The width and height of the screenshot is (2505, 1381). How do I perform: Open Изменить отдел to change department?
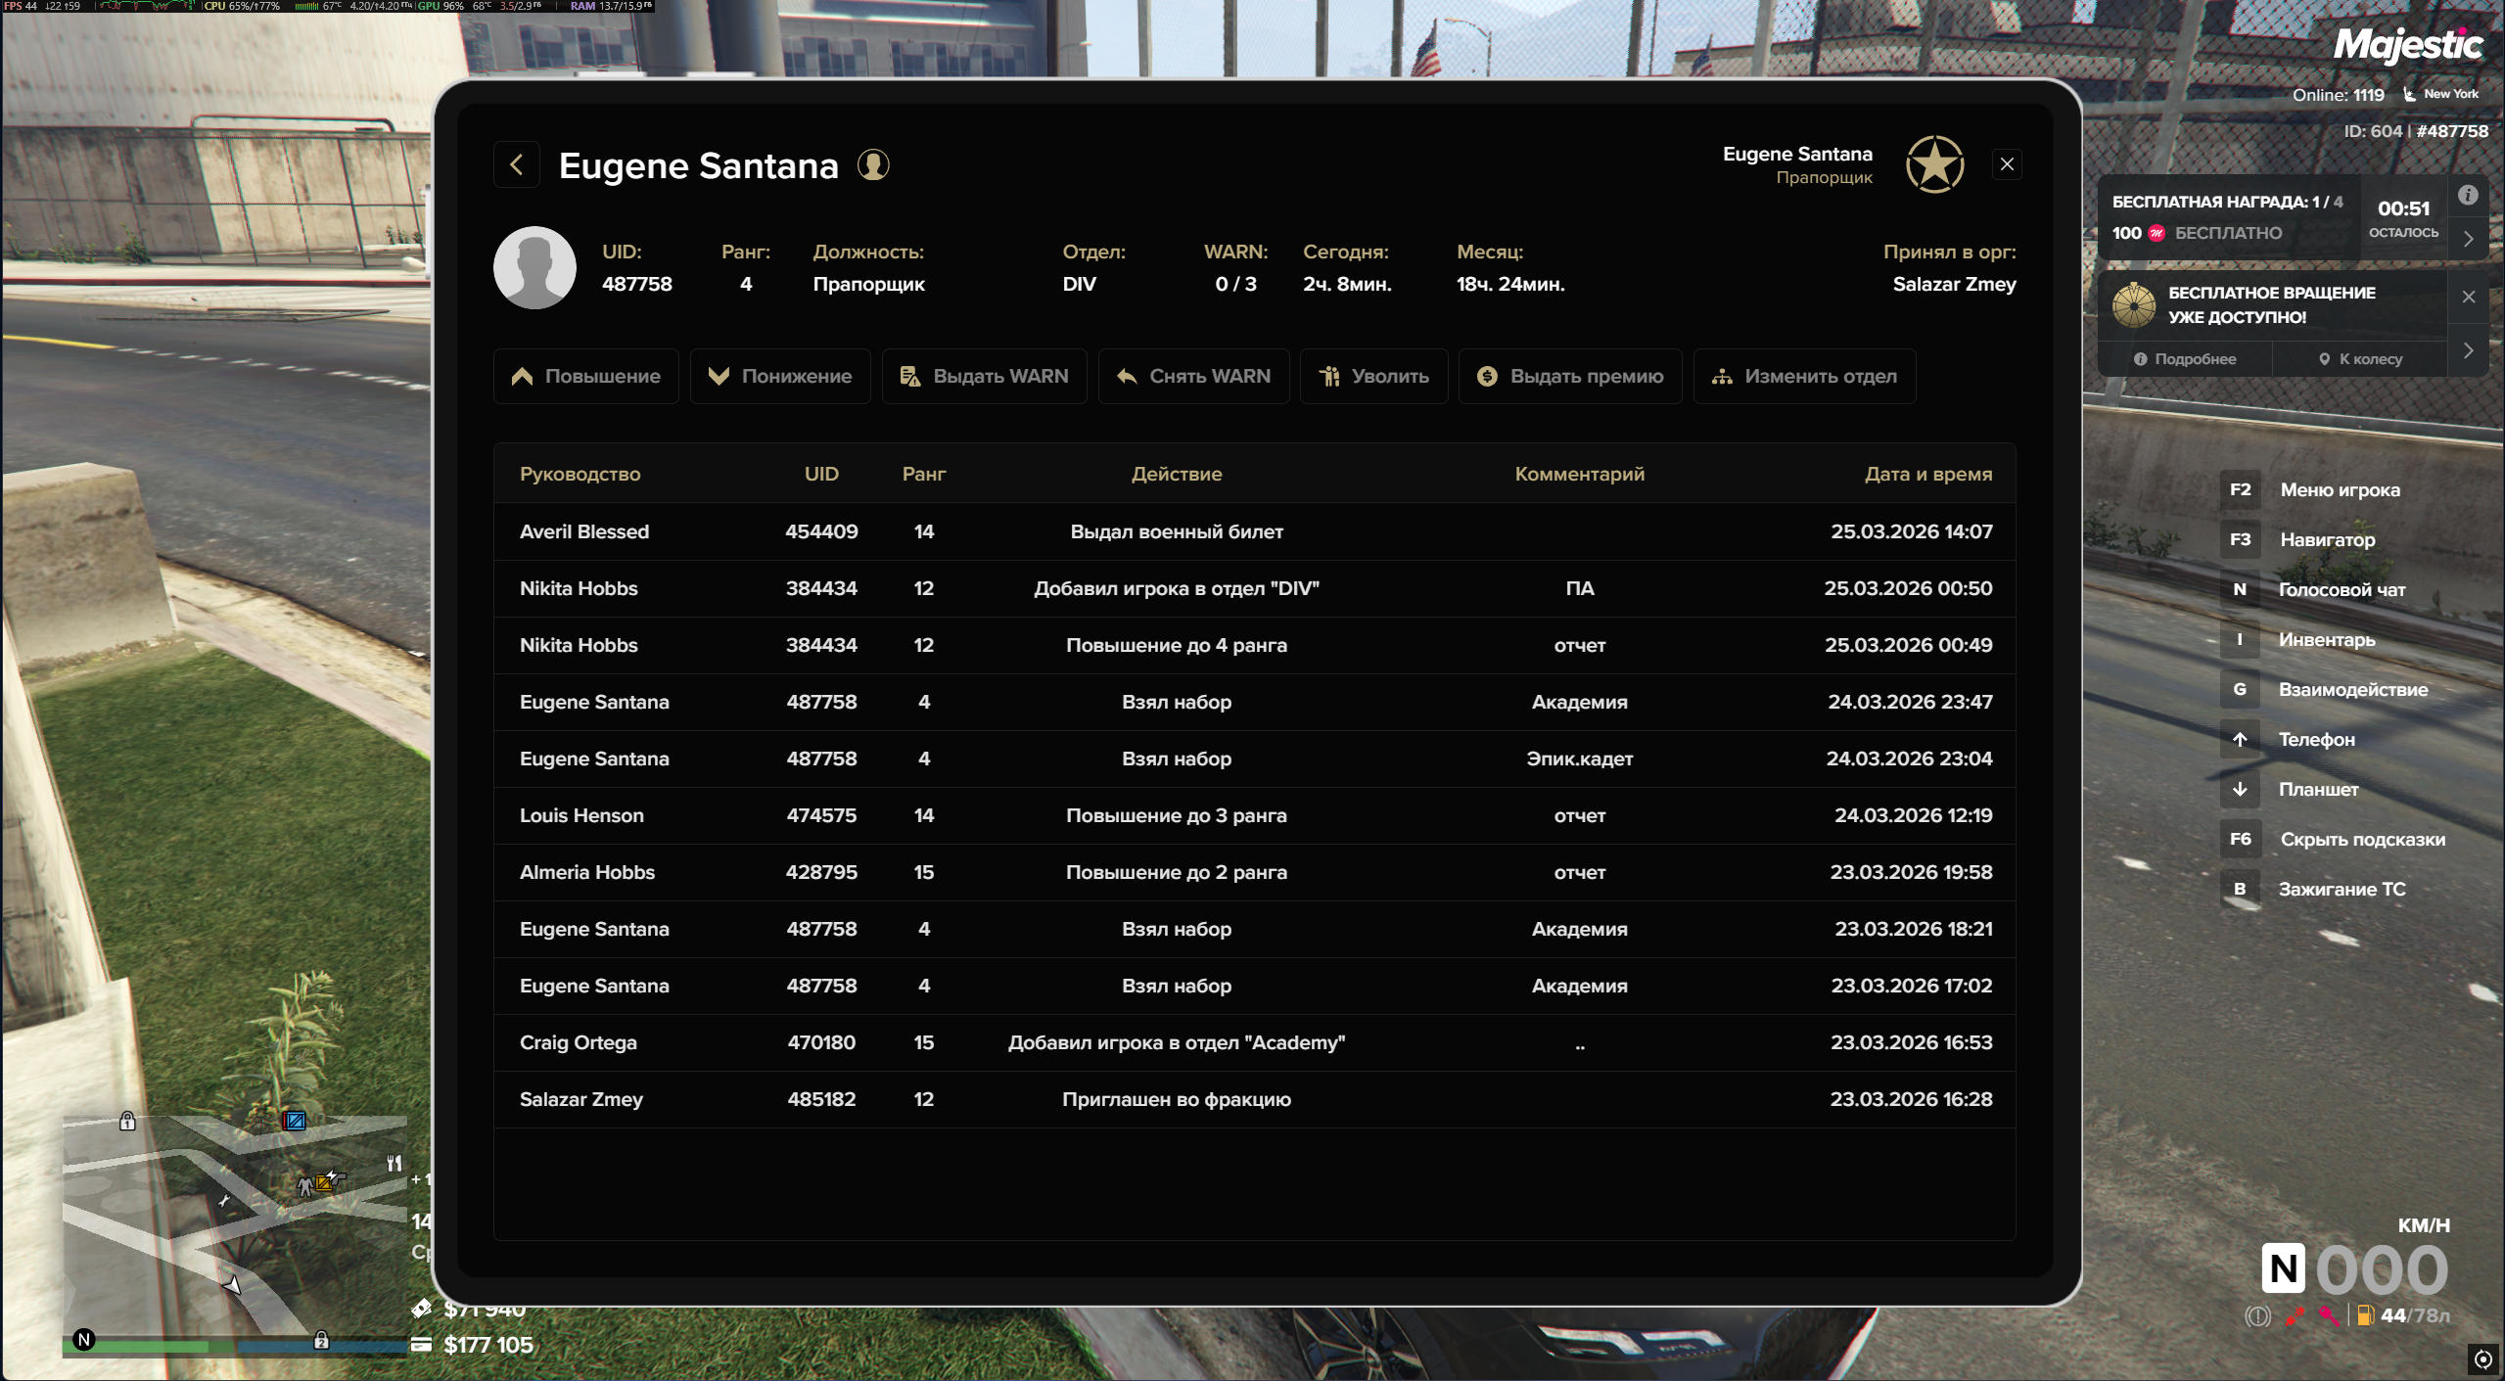[x=1804, y=376]
